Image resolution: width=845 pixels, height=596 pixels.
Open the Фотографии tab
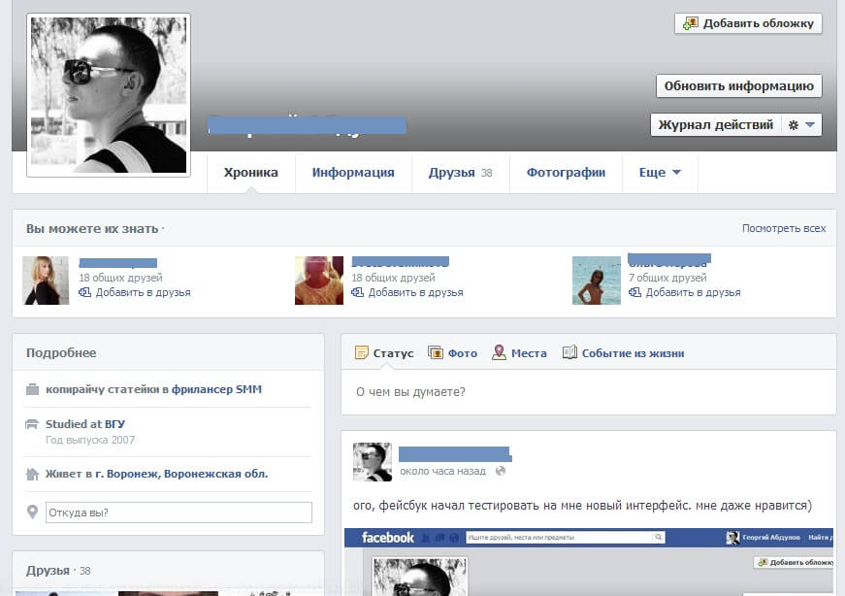pos(566,173)
